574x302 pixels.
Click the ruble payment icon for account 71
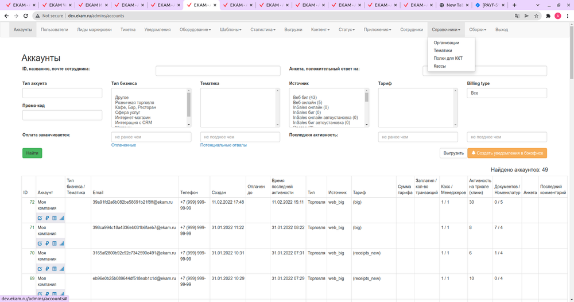(47, 243)
